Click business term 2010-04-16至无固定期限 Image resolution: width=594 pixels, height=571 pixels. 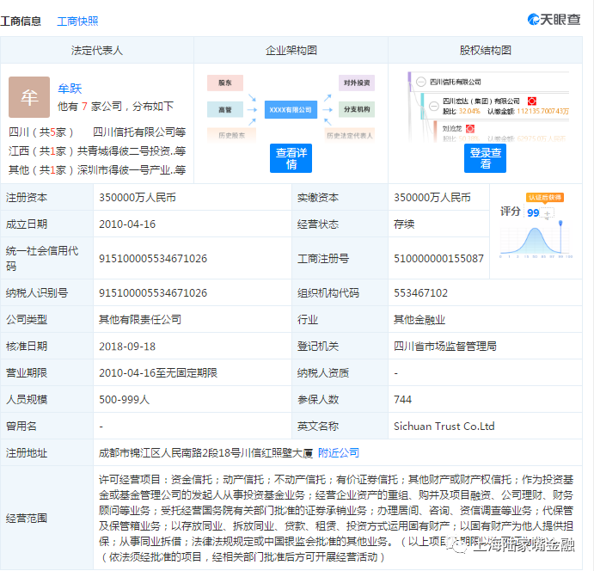point(158,373)
